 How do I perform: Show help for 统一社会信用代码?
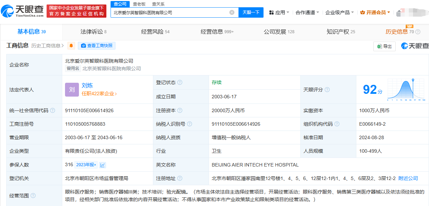pyautogui.click(x=52, y=110)
